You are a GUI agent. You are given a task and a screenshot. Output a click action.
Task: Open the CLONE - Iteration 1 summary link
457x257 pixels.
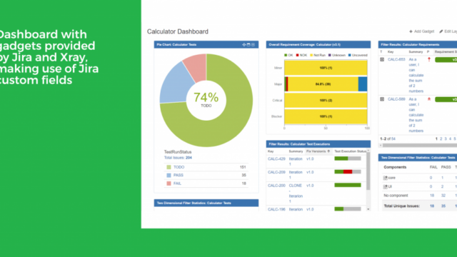click(x=296, y=193)
